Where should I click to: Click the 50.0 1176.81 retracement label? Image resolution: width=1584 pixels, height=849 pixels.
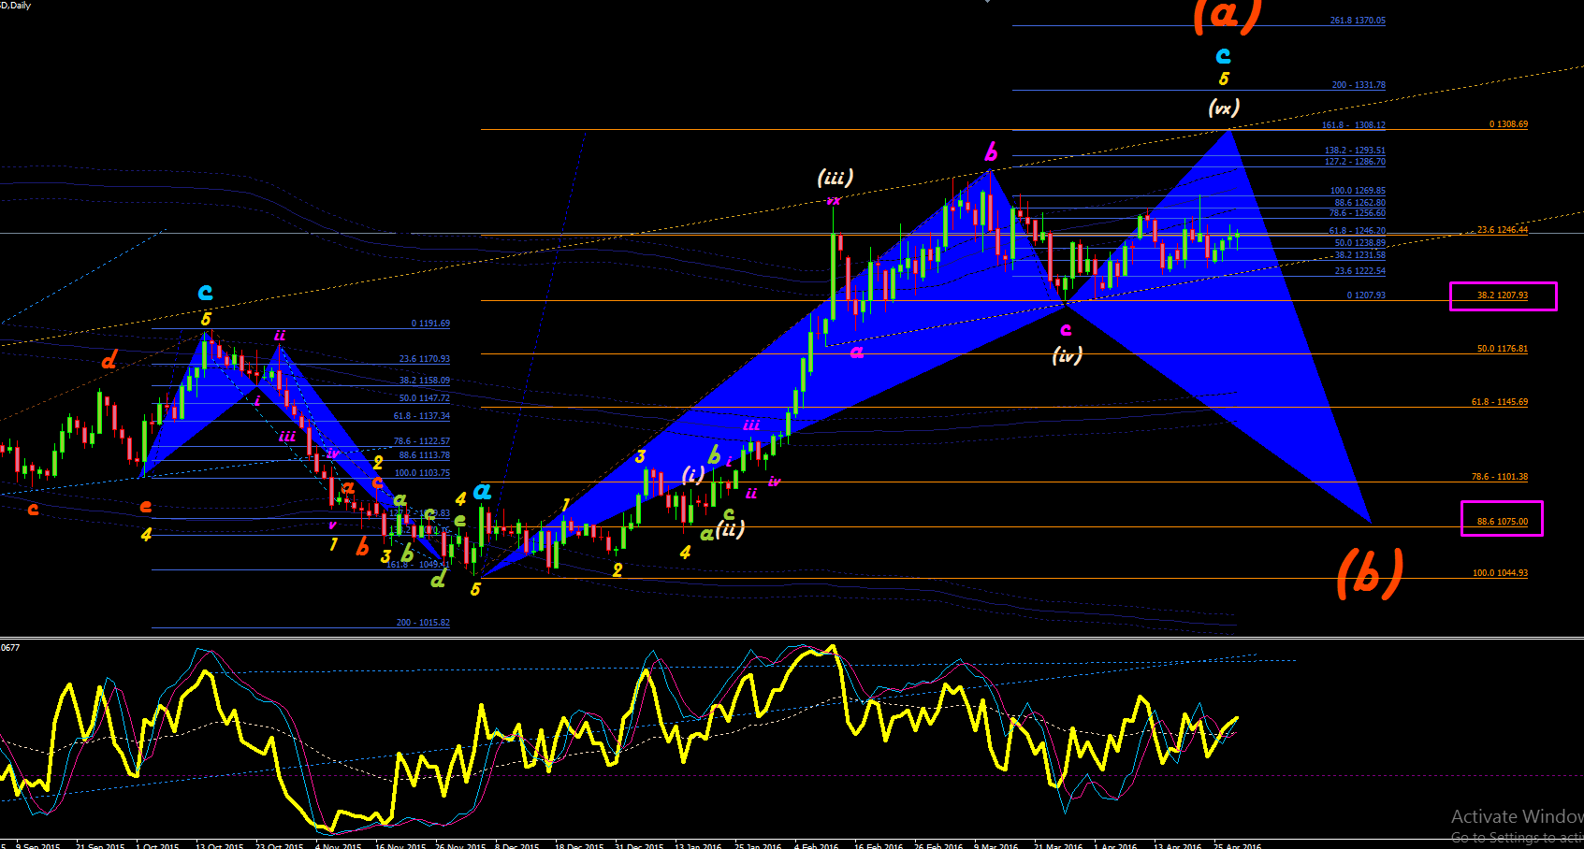point(1503,349)
